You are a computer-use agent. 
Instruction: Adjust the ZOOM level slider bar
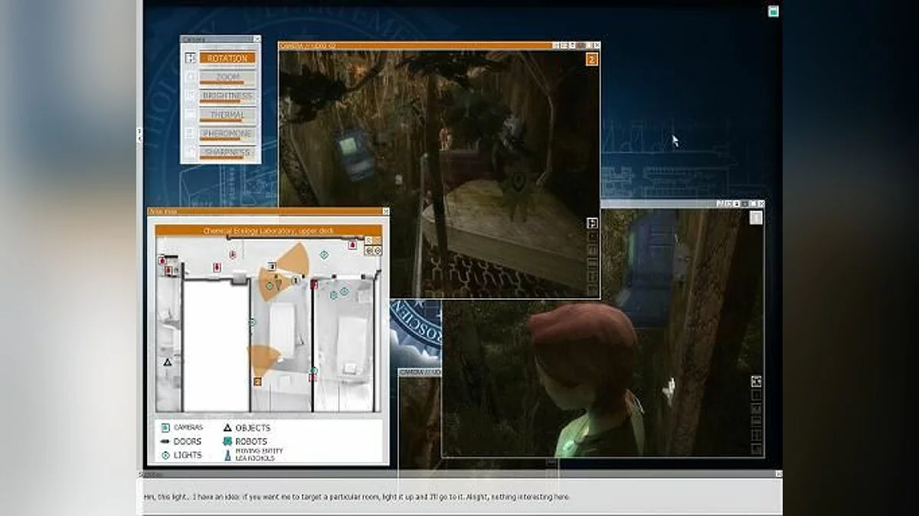point(223,83)
